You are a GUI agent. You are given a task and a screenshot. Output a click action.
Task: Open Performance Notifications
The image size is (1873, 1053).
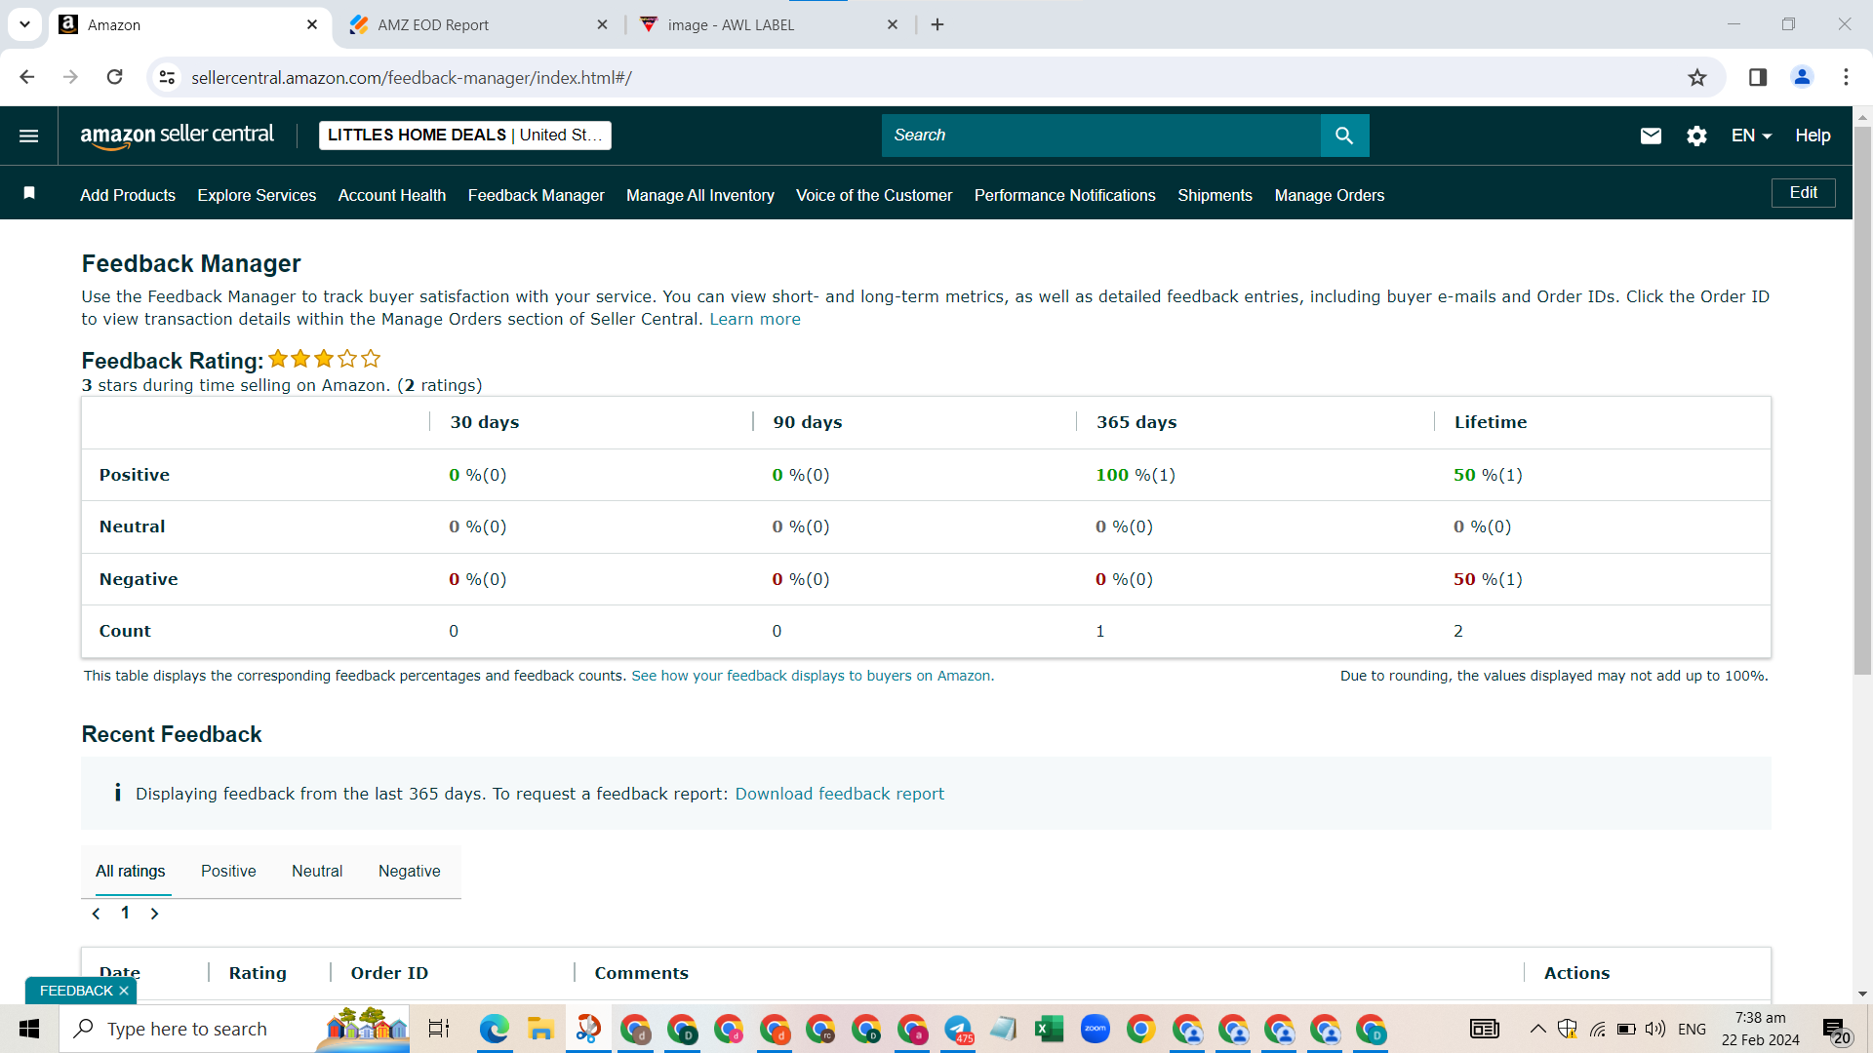(1064, 195)
